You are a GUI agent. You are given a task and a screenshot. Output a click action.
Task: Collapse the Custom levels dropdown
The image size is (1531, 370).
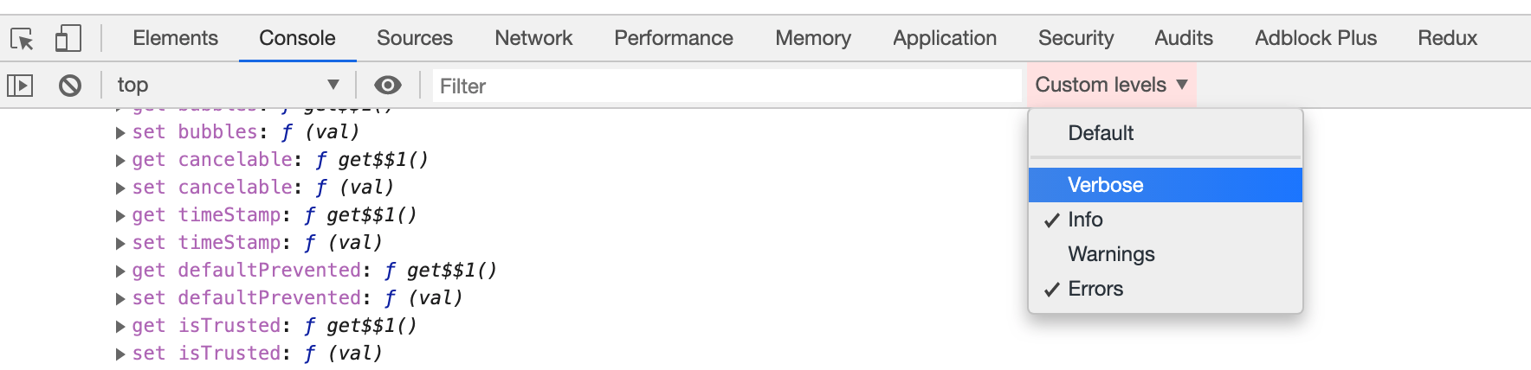1111,85
